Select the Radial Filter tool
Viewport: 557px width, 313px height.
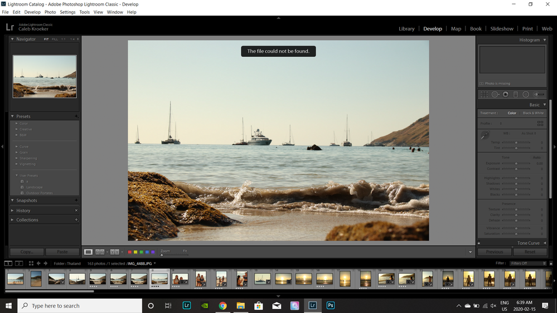[x=526, y=94]
